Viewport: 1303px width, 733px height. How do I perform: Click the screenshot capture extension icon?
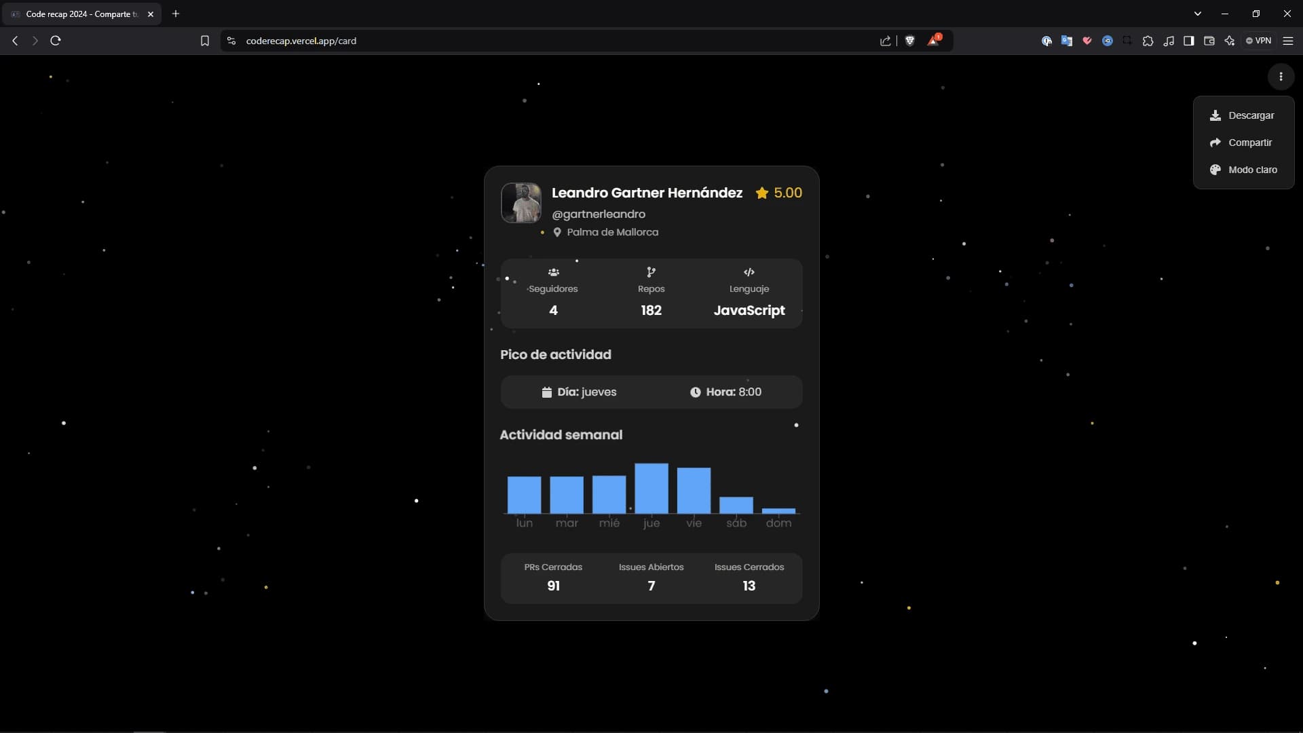[1127, 41]
